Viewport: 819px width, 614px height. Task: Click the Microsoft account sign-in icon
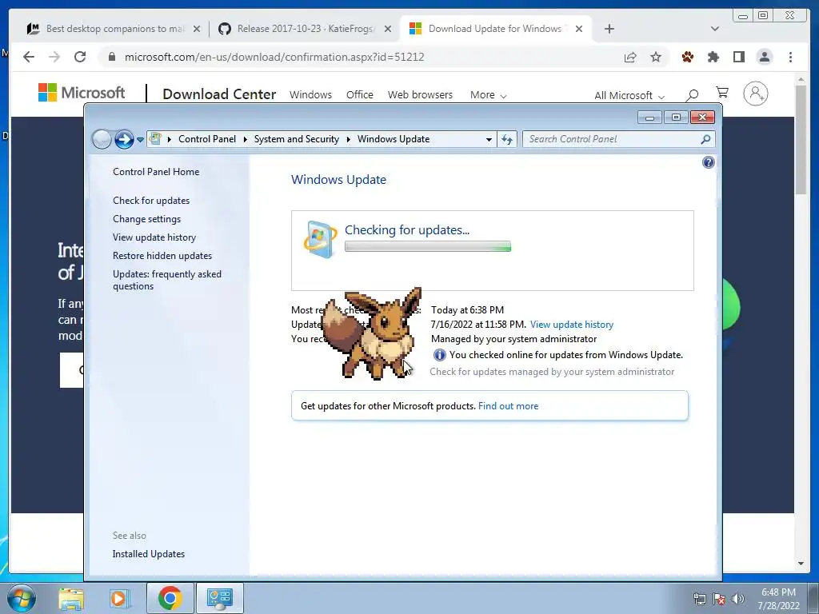[x=755, y=94]
